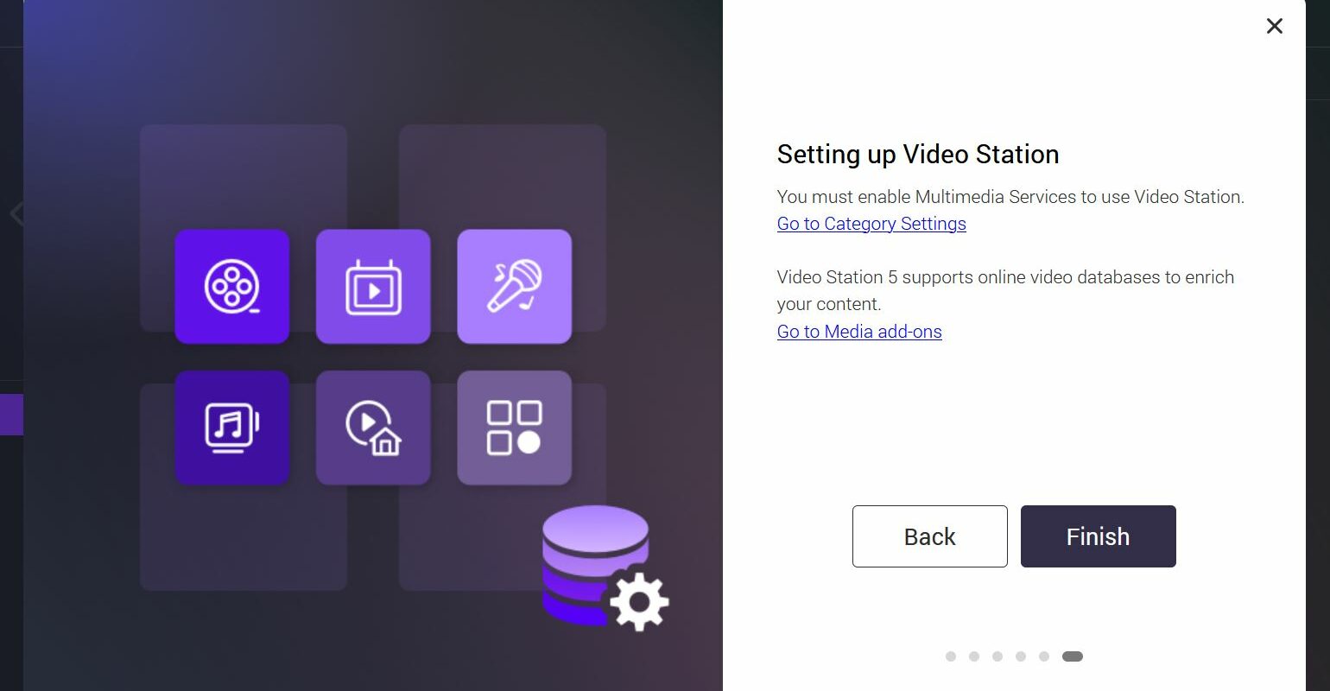1330x691 pixels.
Task: Open the Go to Category Settings link
Action: pos(871,224)
